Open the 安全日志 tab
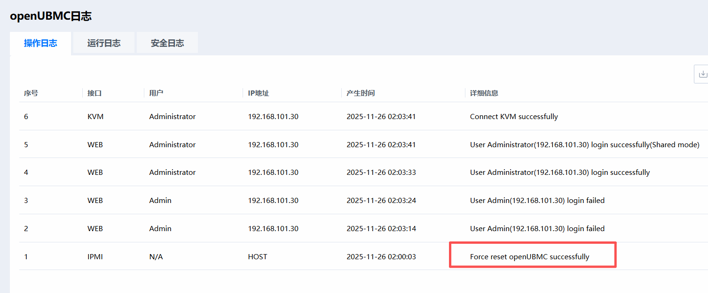Screen dimensions: 708x293 point(167,43)
